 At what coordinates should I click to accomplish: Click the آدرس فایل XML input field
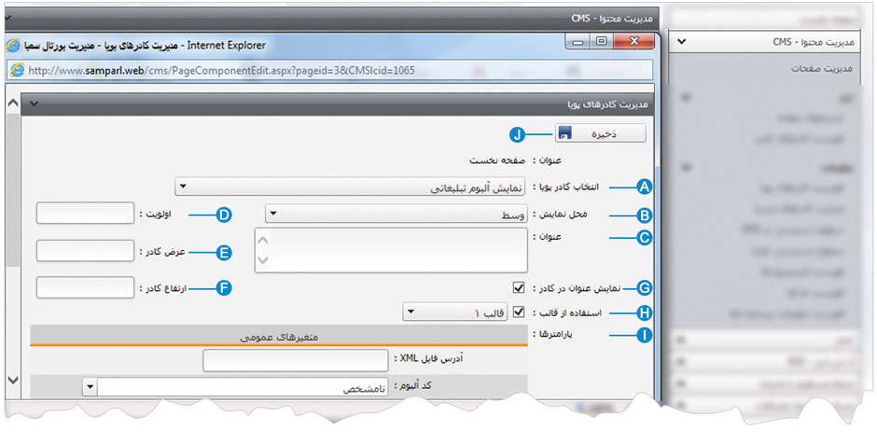[x=295, y=359]
